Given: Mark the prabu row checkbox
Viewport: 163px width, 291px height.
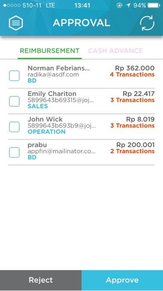Looking at the screenshot, I should [x=14, y=152].
